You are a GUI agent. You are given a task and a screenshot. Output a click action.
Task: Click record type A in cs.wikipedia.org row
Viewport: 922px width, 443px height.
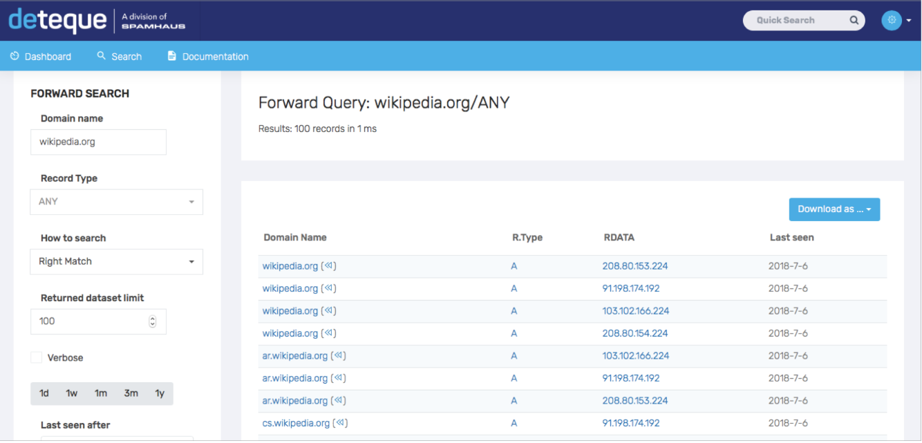(514, 423)
